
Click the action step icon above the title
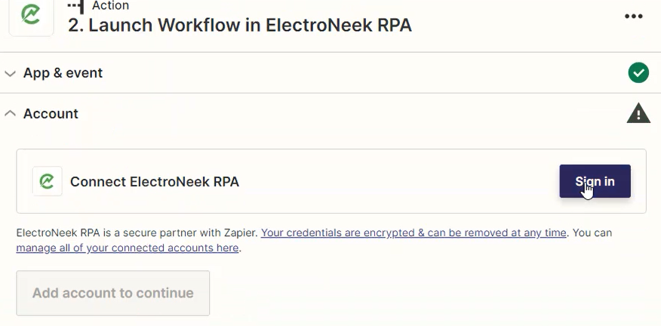click(76, 6)
